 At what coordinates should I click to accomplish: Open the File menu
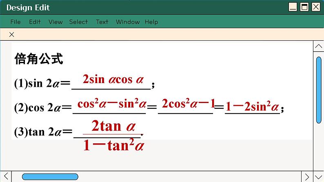(16, 22)
